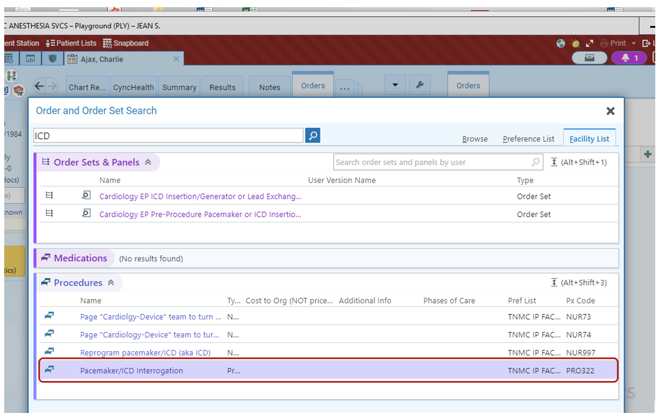The image size is (662, 418).
Task: Switch to the Browse tab
Action: pyautogui.click(x=475, y=139)
